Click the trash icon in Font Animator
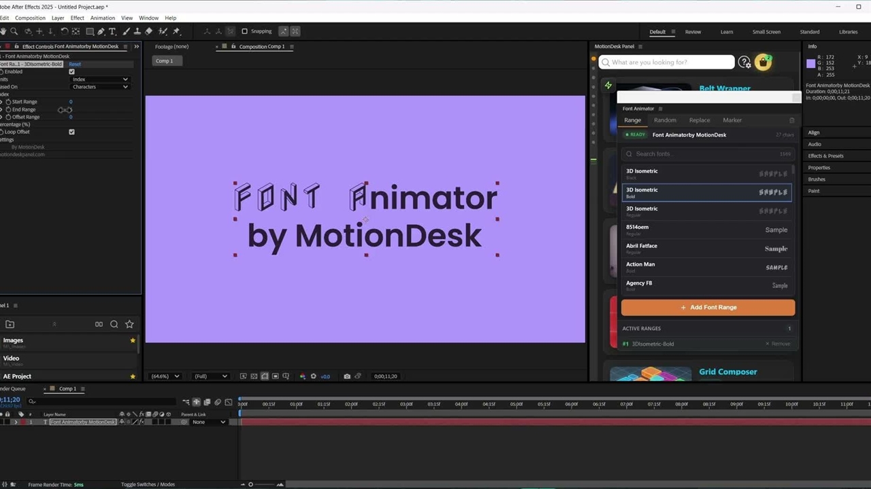Viewport: 871px width, 489px height. (791, 120)
